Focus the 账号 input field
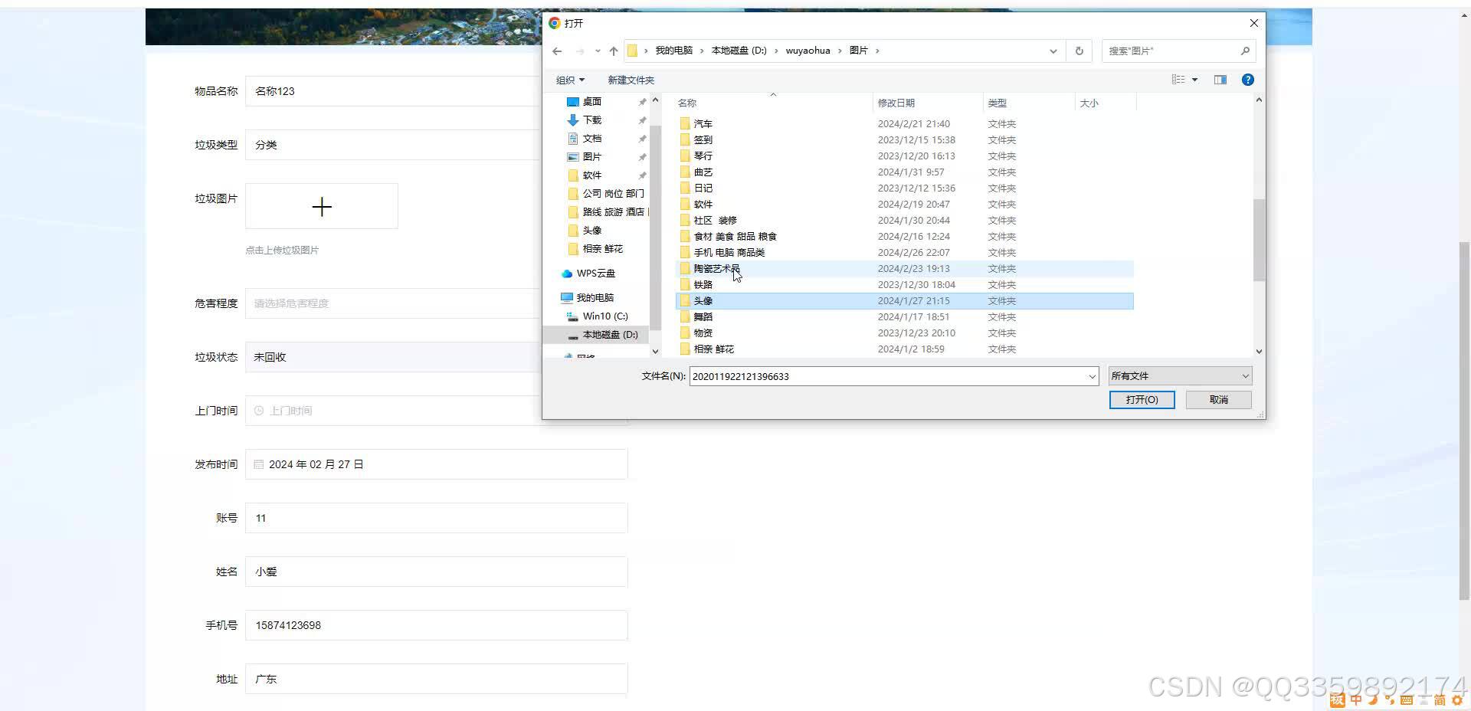Screen dimensions: 1471x711 pos(437,518)
